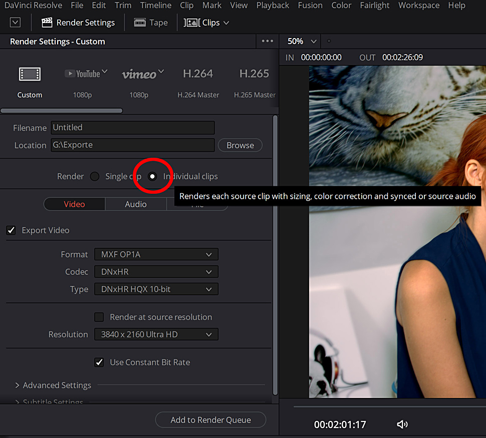Open the Mark menu

point(212,6)
